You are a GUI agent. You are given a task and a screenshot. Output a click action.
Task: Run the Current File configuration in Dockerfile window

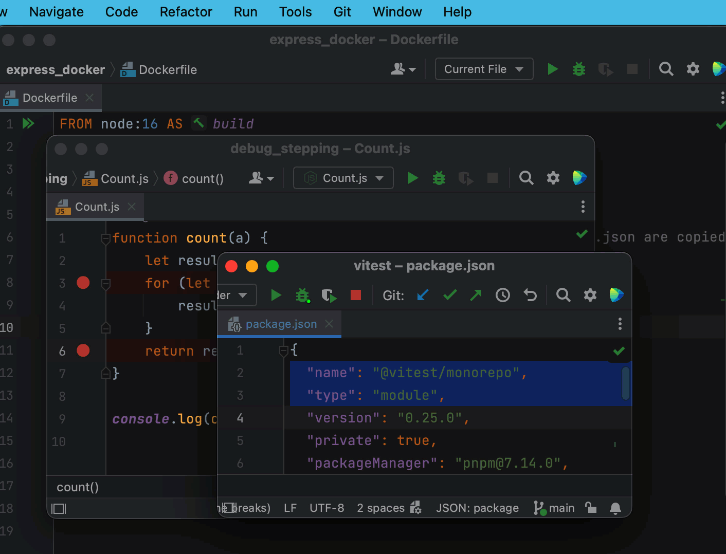[x=552, y=69]
